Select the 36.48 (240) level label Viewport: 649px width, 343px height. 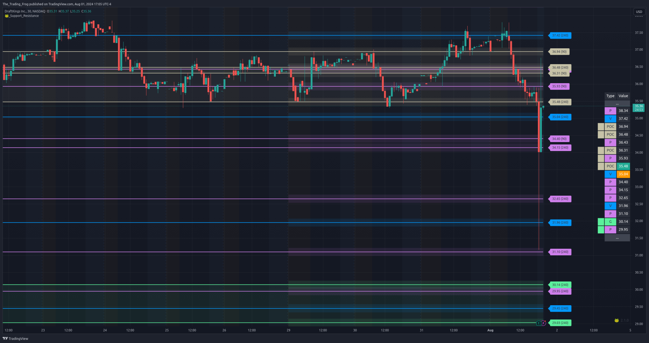tap(560, 67)
